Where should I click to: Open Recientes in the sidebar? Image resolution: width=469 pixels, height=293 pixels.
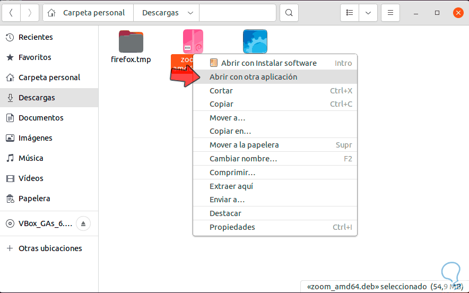pos(36,37)
